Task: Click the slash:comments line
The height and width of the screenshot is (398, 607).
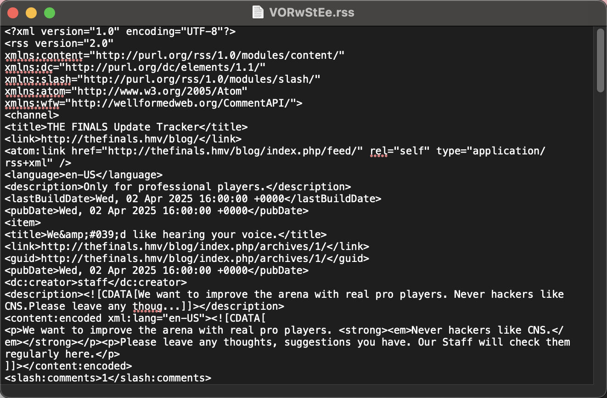Action: click(x=108, y=378)
